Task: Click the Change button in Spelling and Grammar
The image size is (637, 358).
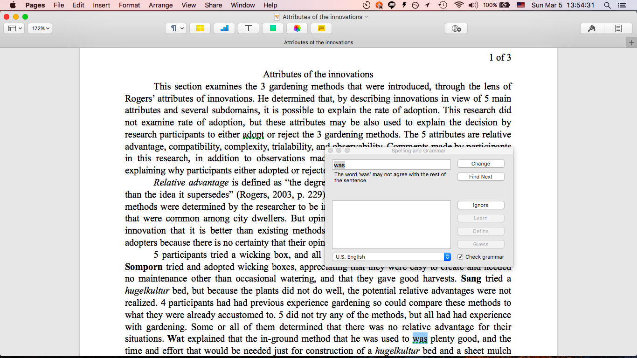Action: (x=481, y=164)
